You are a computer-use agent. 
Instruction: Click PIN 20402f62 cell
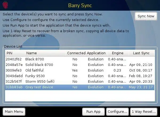click(14, 59)
